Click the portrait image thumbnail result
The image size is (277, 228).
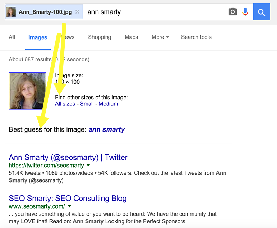(x=27, y=91)
